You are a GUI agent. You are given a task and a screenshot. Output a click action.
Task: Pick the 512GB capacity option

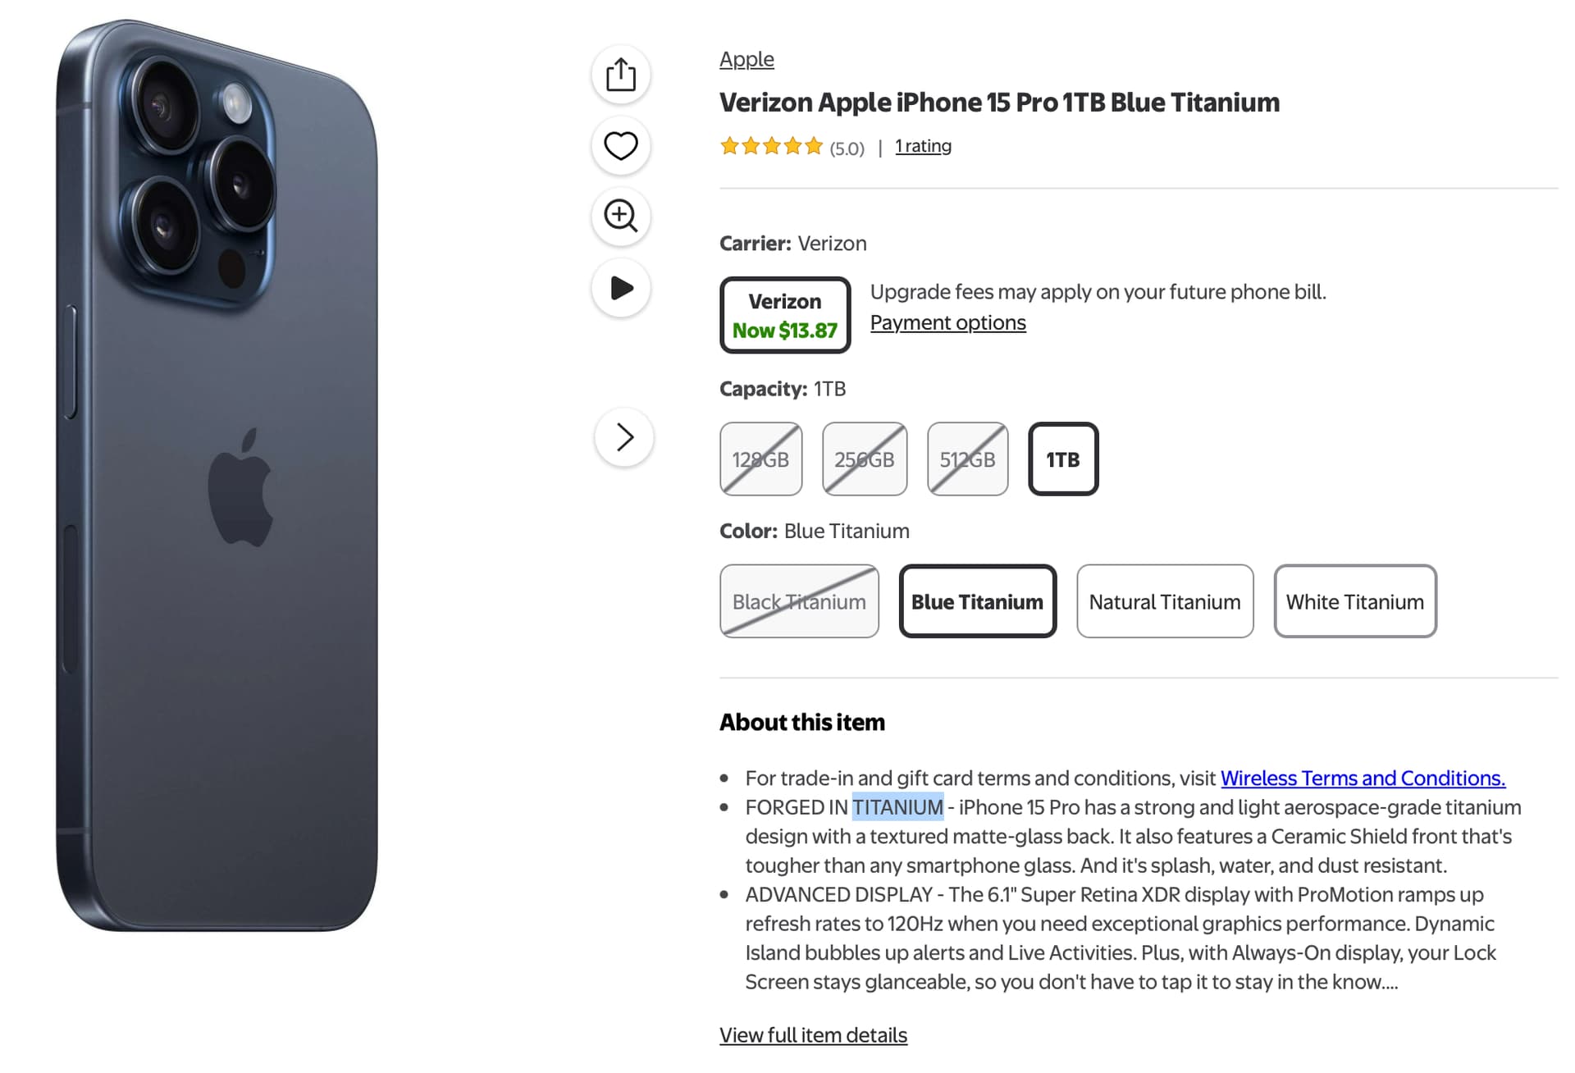(968, 459)
